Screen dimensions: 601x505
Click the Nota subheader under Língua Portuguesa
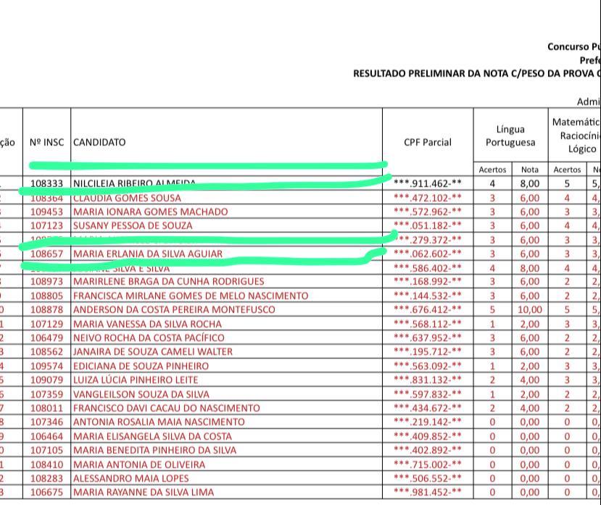[529, 170]
